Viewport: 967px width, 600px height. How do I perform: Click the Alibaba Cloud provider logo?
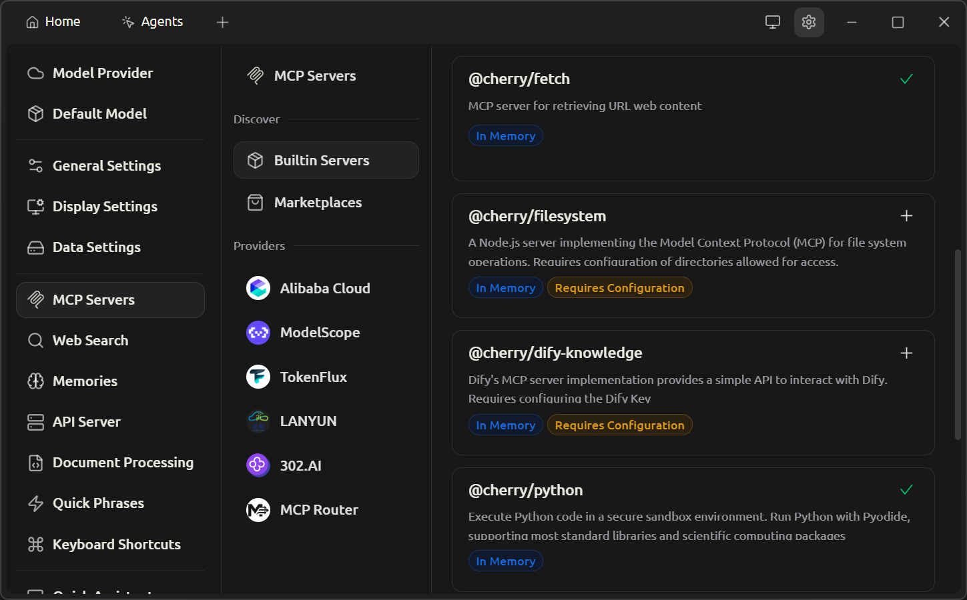click(x=258, y=288)
